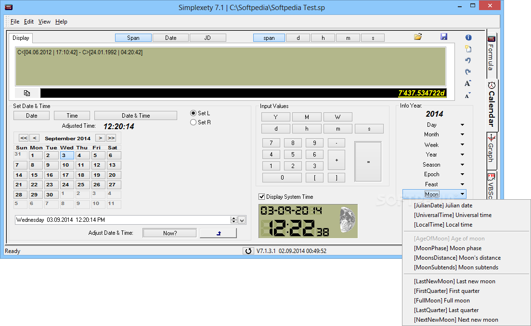Screen dimensions: 531x326
Task: Toggle Display System Time checkbox
Action: coord(261,197)
